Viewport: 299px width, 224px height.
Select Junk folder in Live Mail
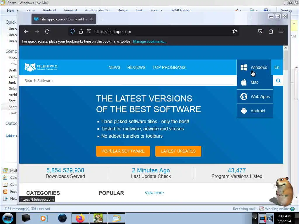12,83
